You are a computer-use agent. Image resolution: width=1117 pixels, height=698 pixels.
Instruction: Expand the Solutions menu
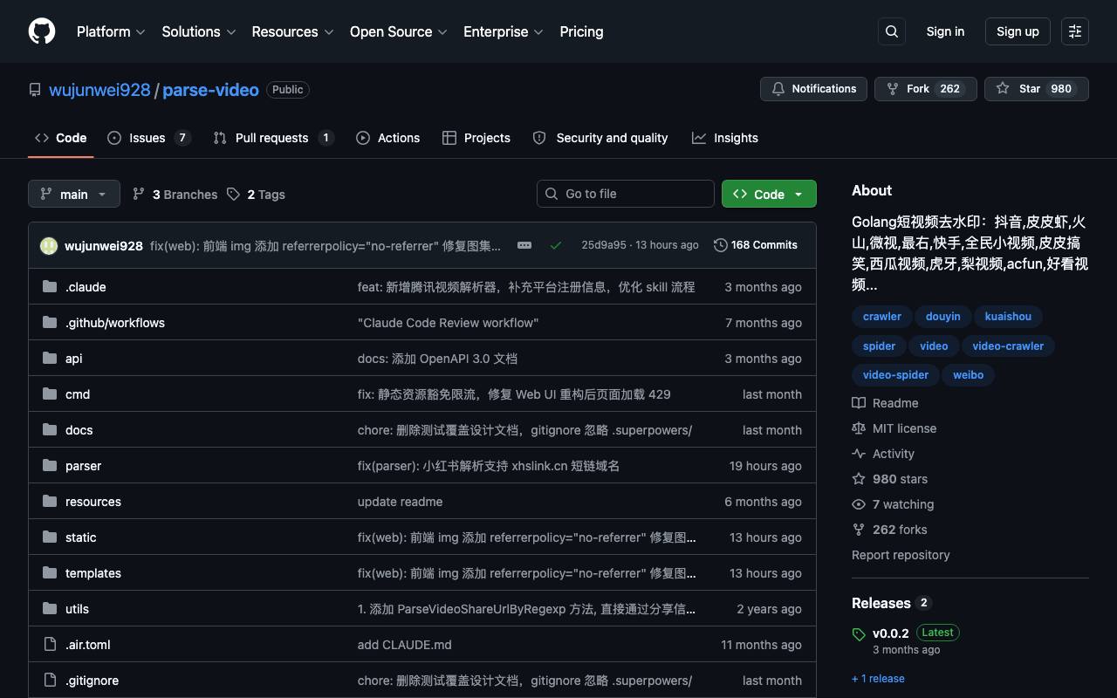199,31
